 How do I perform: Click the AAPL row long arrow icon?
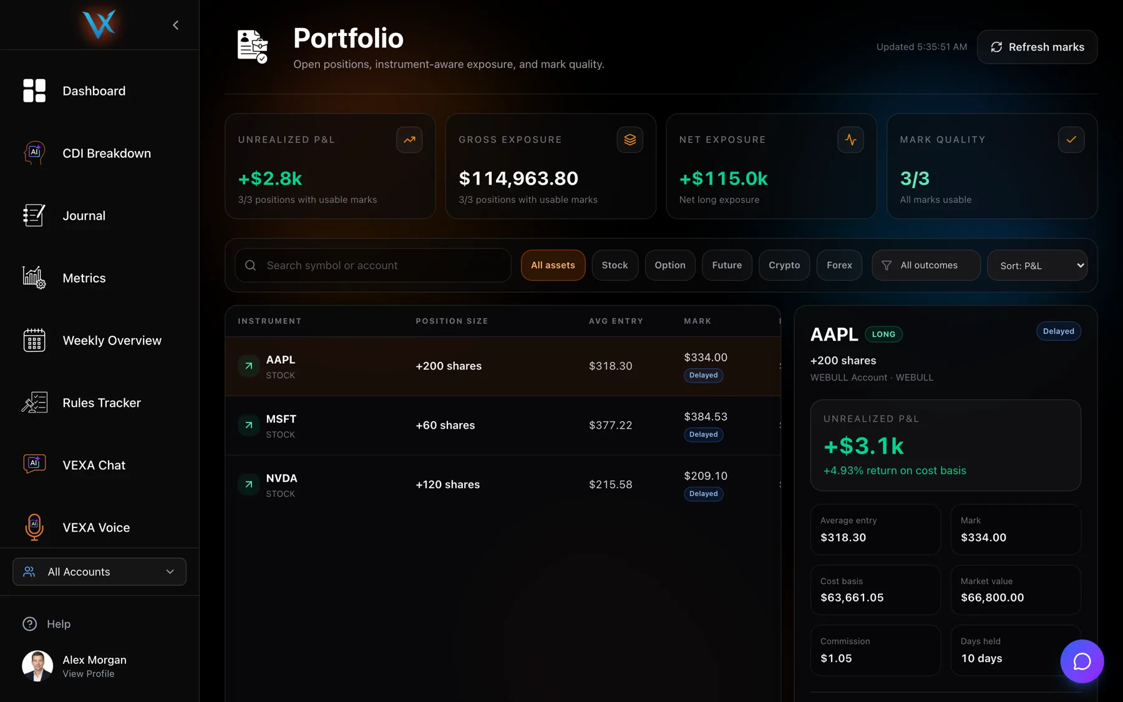(x=248, y=366)
